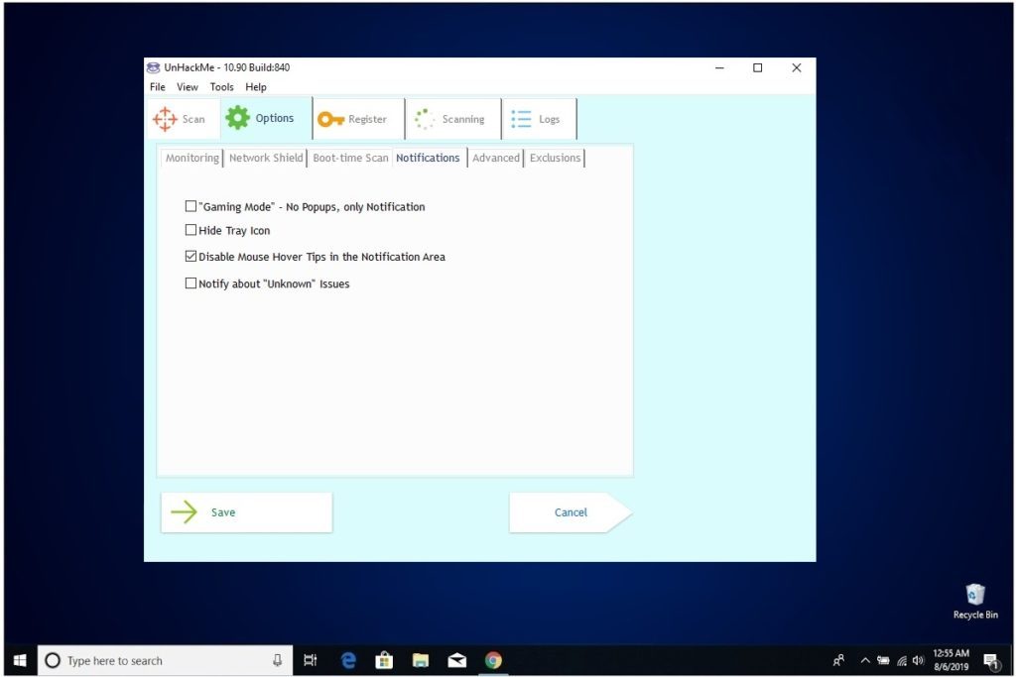1016x677 pixels.
Task: Select the Scan tool icon
Action: pos(165,118)
